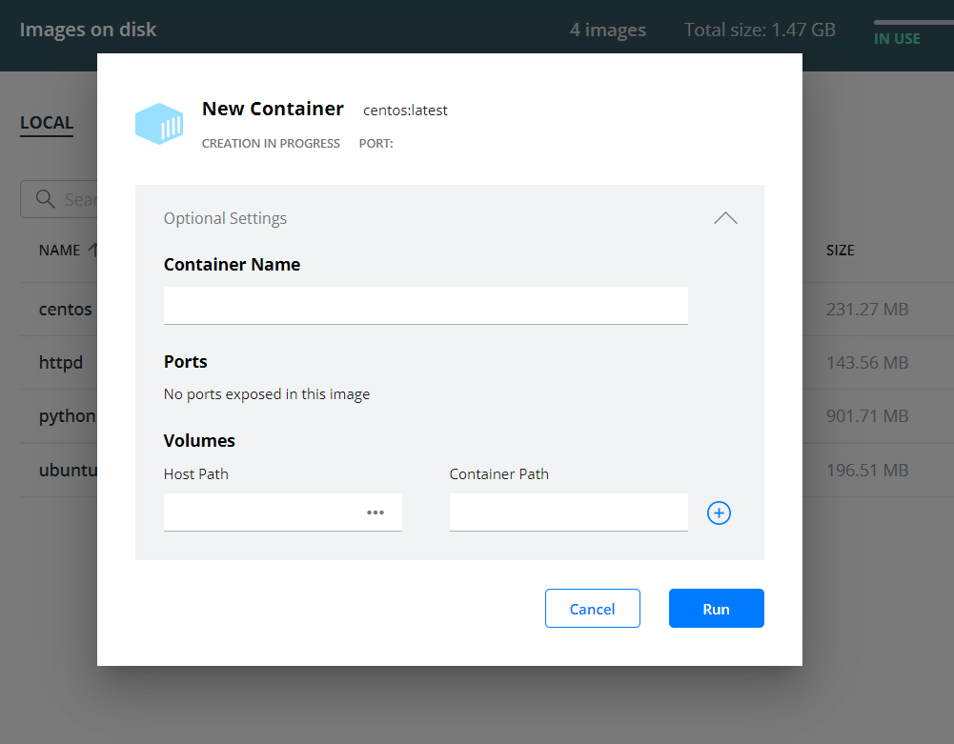Click the 901.71 MB size value
This screenshot has height=744, width=954.
(x=867, y=416)
